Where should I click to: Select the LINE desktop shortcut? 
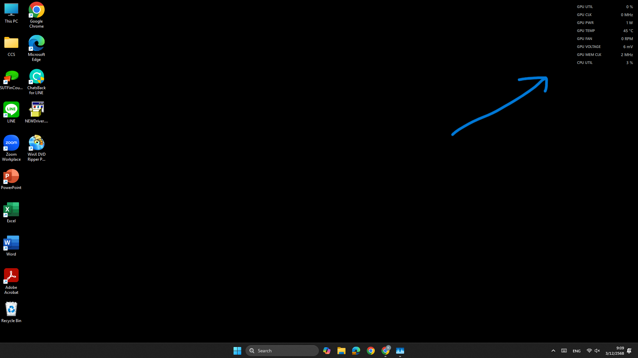[11, 112]
